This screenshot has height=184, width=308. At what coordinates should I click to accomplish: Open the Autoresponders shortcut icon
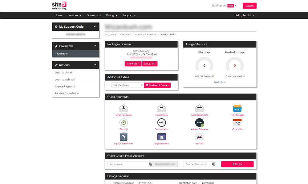(x=199, y=108)
